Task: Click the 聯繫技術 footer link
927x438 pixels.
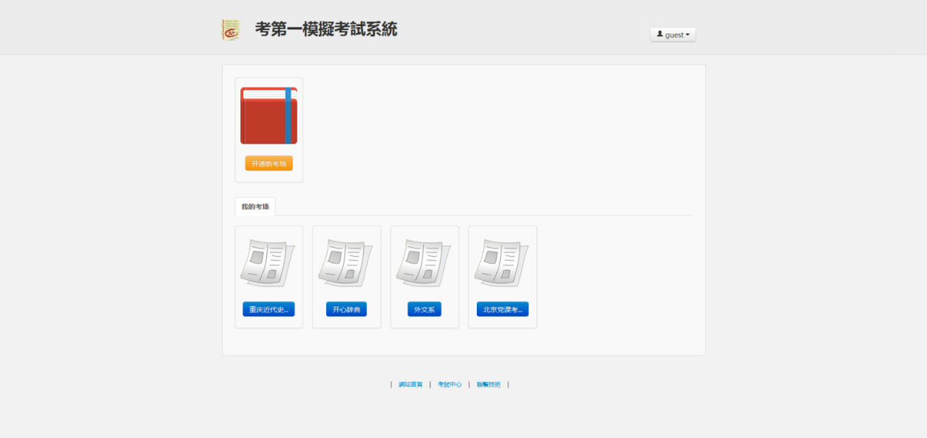Action: tap(489, 385)
